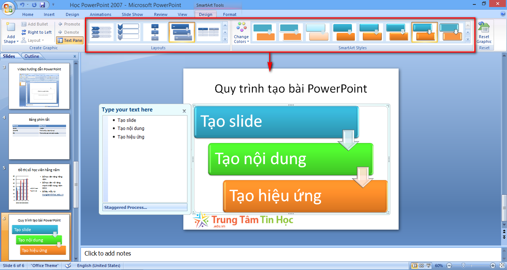Open the Insert ribbon tab
This screenshot has width=507, height=270.
[49, 14]
